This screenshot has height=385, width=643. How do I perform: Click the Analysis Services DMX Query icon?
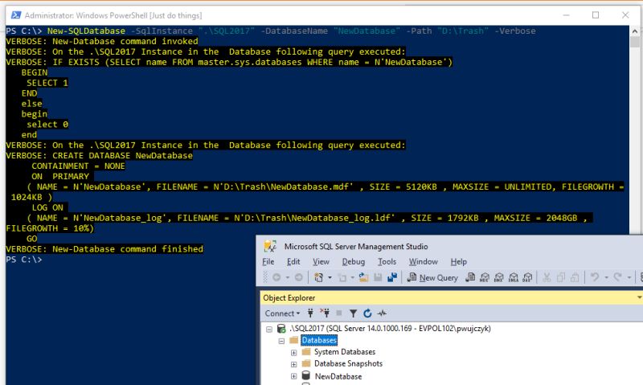(x=498, y=277)
